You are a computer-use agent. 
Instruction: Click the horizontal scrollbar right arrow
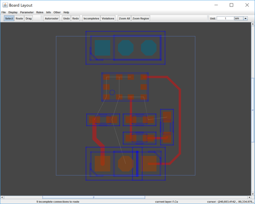pos(249,197)
